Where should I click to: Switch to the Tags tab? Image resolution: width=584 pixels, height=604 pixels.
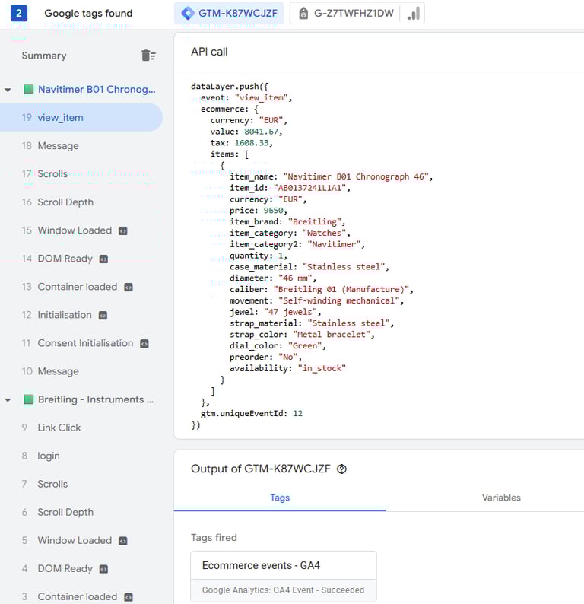click(280, 498)
